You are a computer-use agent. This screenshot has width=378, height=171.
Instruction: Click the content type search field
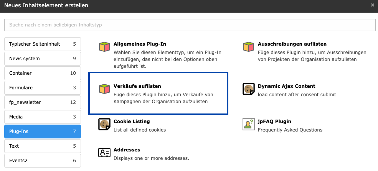(190, 25)
